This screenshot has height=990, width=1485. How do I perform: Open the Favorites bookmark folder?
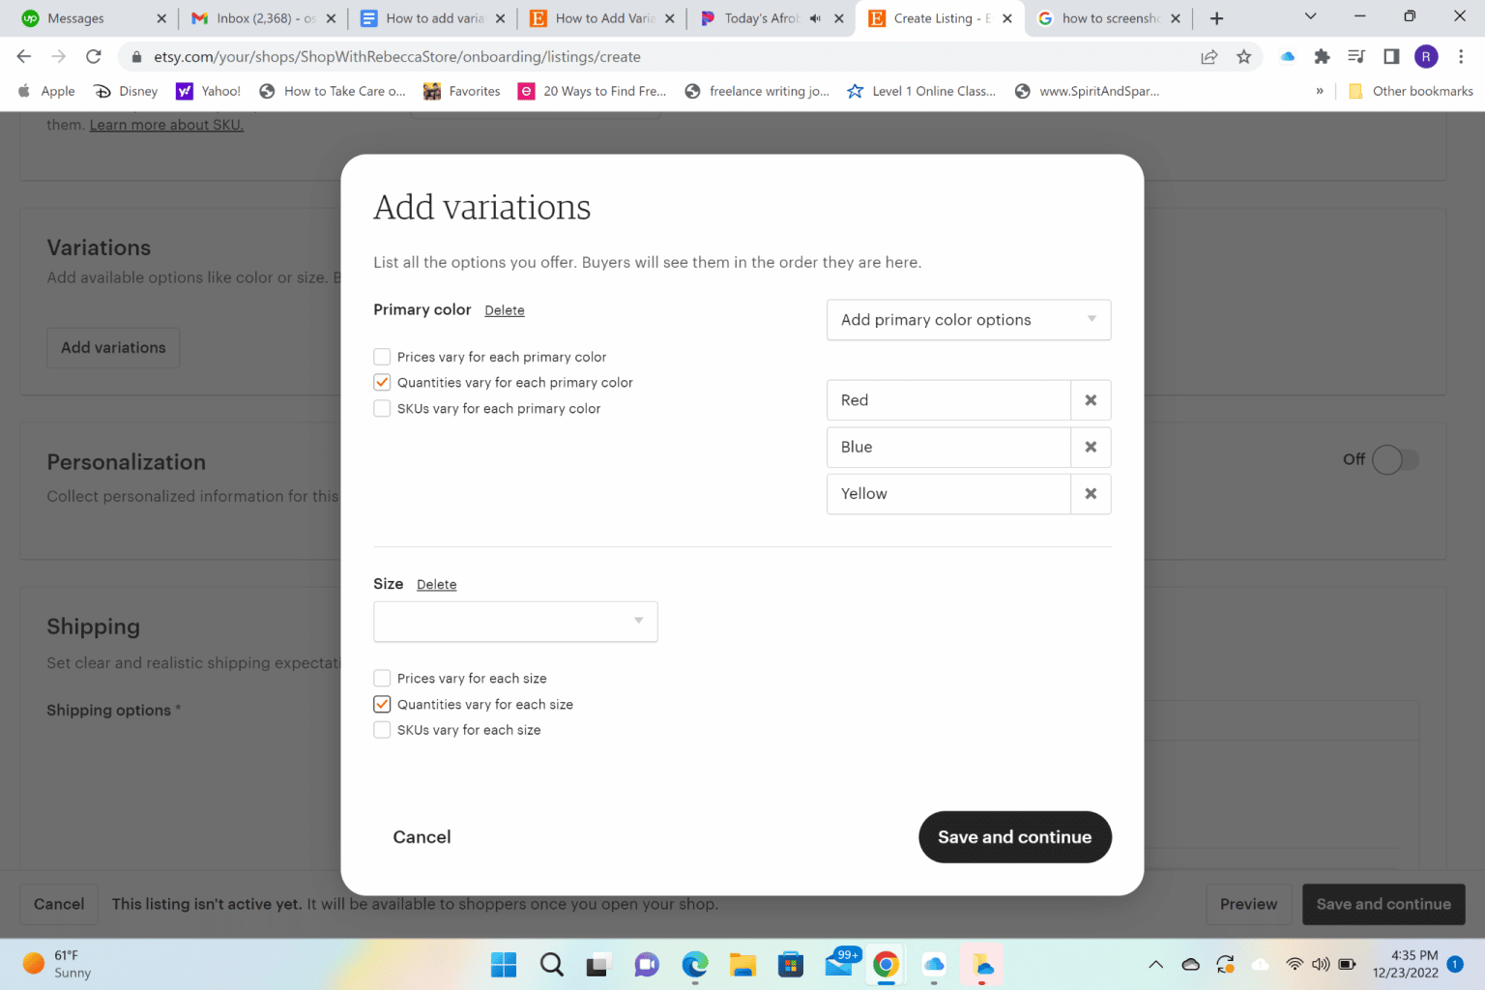click(461, 90)
